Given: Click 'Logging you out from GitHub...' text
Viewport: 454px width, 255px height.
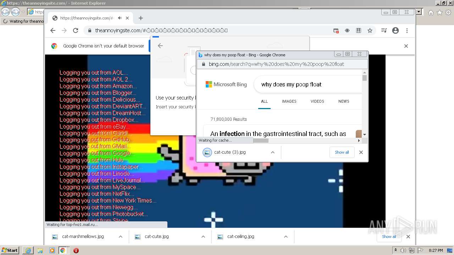Looking at the screenshot, I should (x=96, y=140).
